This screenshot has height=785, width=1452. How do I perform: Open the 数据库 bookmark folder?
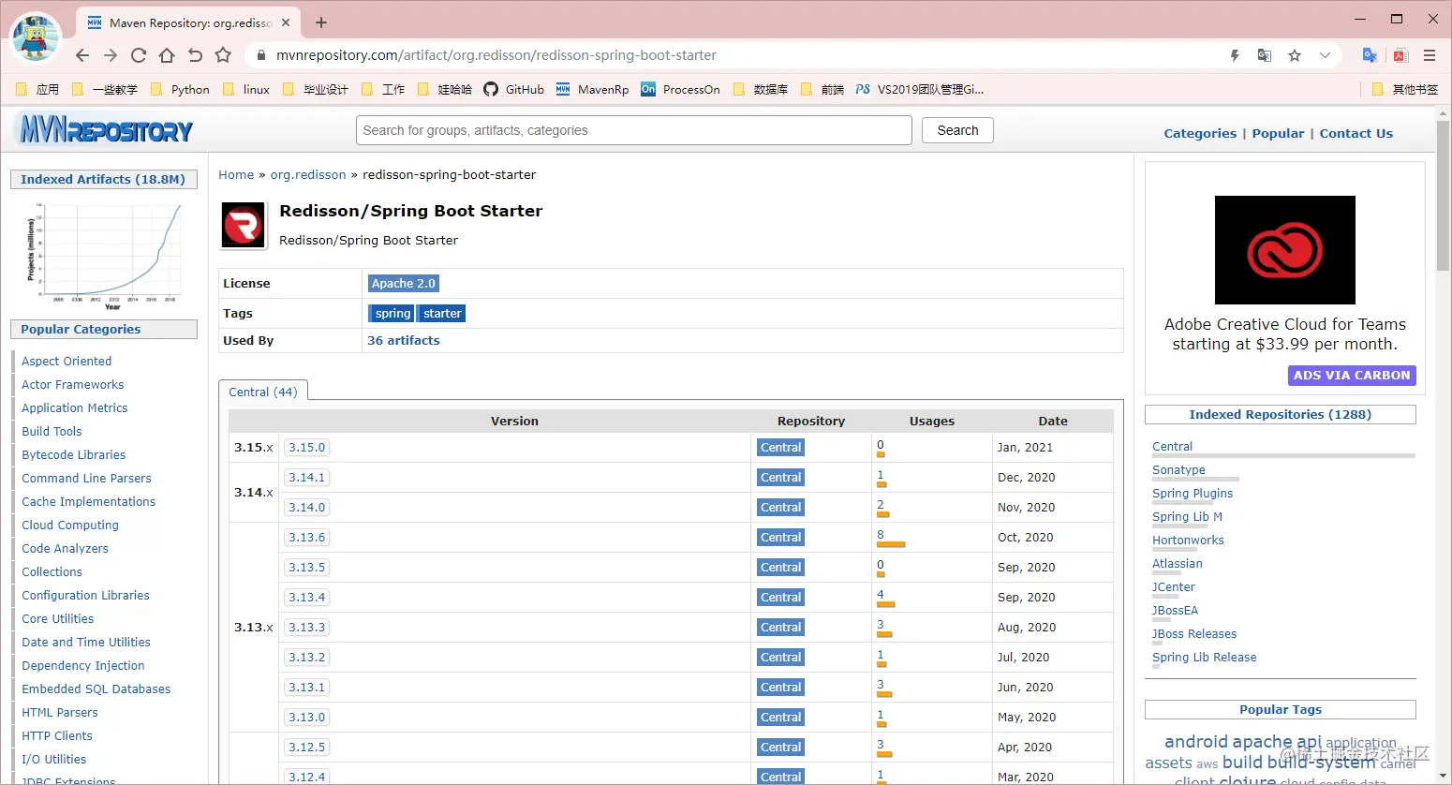point(761,89)
